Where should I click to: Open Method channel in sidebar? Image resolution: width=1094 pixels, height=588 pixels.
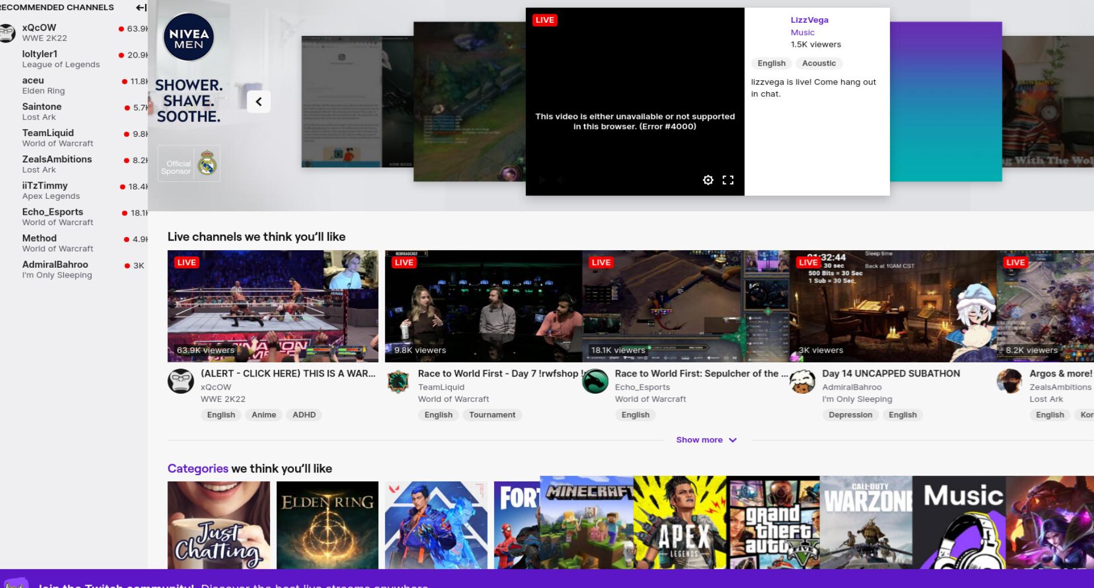tap(74, 243)
